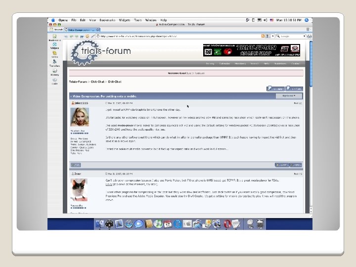Open the Help menu in the menu bar

point(164,20)
